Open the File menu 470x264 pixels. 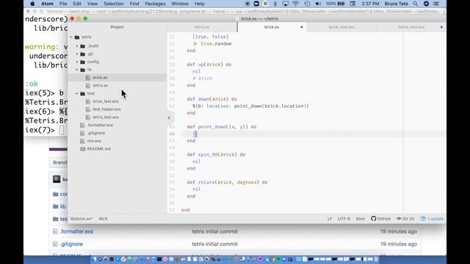63,4
